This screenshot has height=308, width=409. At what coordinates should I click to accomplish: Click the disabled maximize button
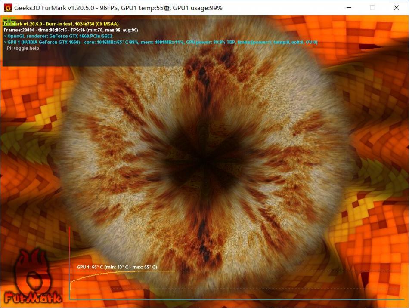click(x=372, y=8)
